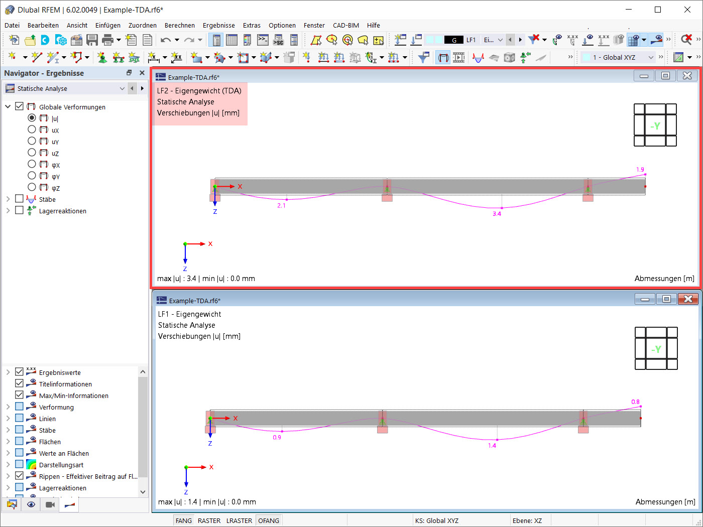703x527 pixels.
Task: Uncheck Globale Verformungen checkbox
Action: tap(19, 106)
